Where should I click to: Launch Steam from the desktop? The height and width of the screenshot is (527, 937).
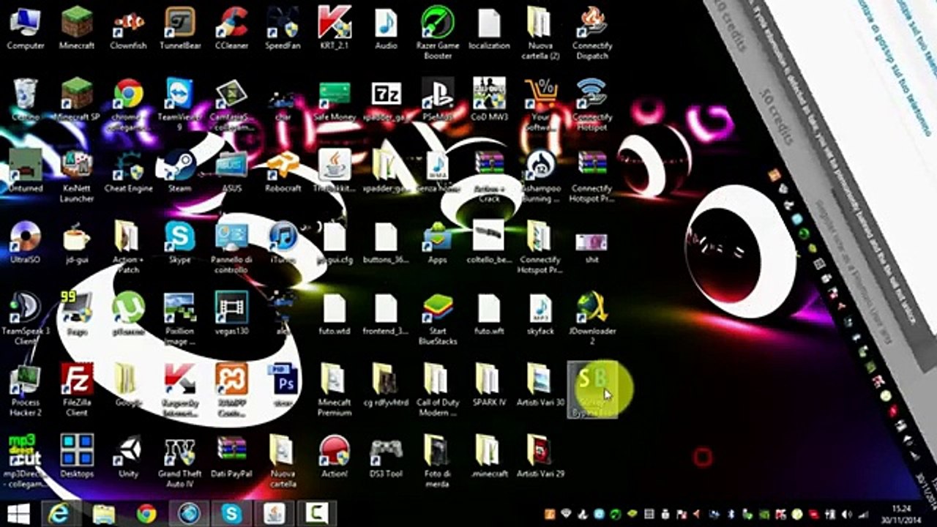click(x=179, y=171)
